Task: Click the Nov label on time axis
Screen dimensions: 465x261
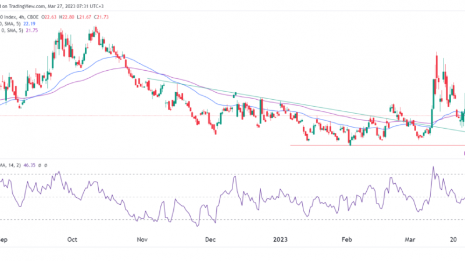Action: click(x=142, y=240)
